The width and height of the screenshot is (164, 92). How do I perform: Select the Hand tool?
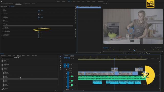[61, 67]
